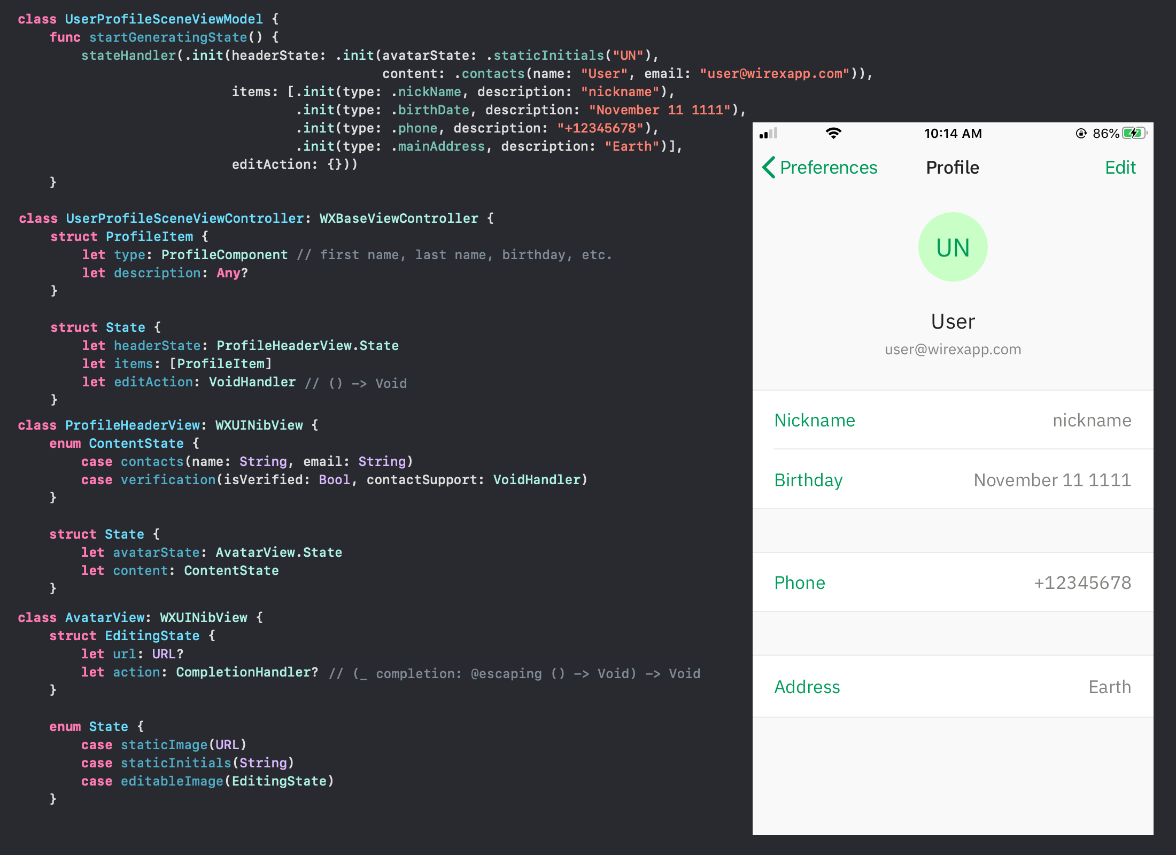Open the Address row

tap(953, 687)
